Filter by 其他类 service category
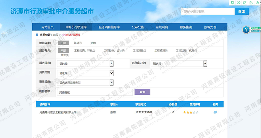The height and width of the screenshot is (138, 261). [x=65, y=55]
